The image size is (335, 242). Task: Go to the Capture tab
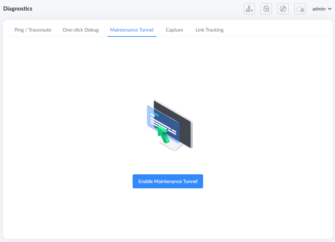tap(174, 30)
